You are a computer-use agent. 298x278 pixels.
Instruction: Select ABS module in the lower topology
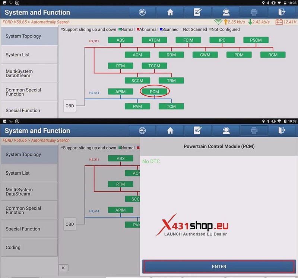click(x=120, y=158)
